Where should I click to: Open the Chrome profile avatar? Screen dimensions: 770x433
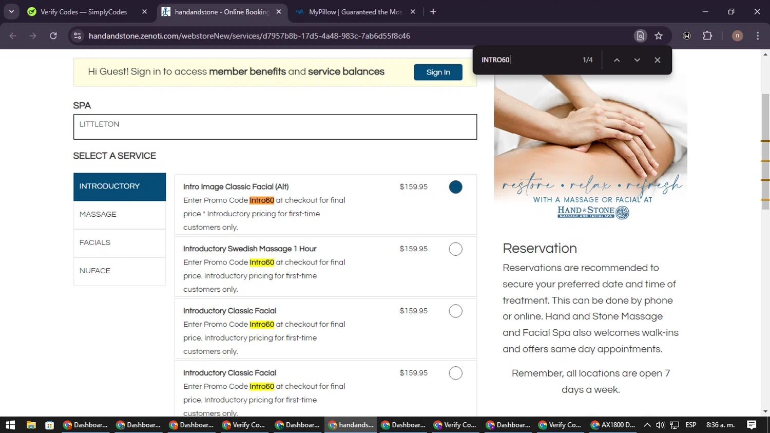(737, 36)
